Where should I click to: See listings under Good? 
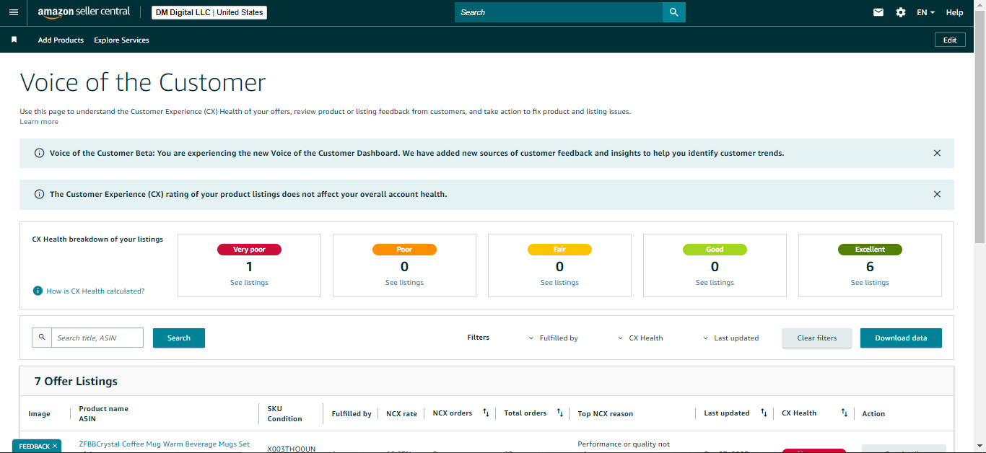pos(715,282)
